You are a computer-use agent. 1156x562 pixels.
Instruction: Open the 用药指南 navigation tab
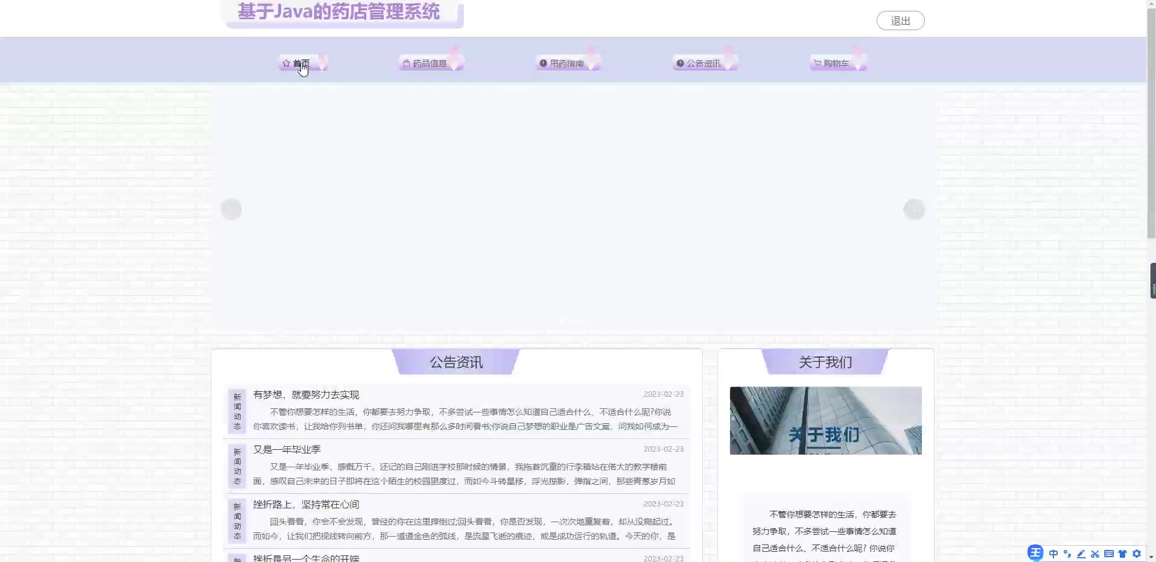coord(566,63)
